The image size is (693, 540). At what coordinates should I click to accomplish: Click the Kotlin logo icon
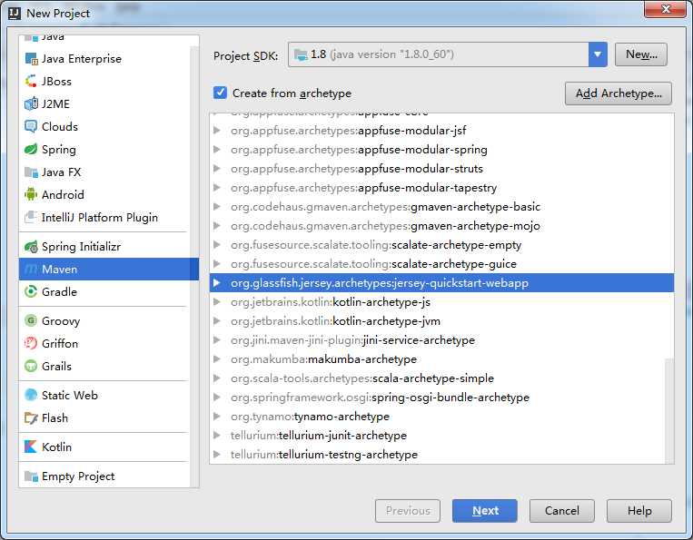pyautogui.click(x=31, y=447)
